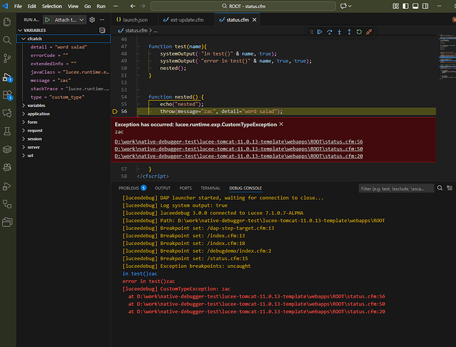Click the Step Into arrow

[339, 32]
